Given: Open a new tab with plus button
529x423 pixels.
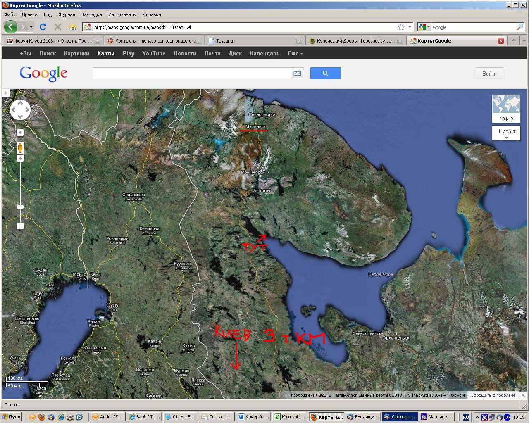Looking at the screenshot, I should (513, 41).
